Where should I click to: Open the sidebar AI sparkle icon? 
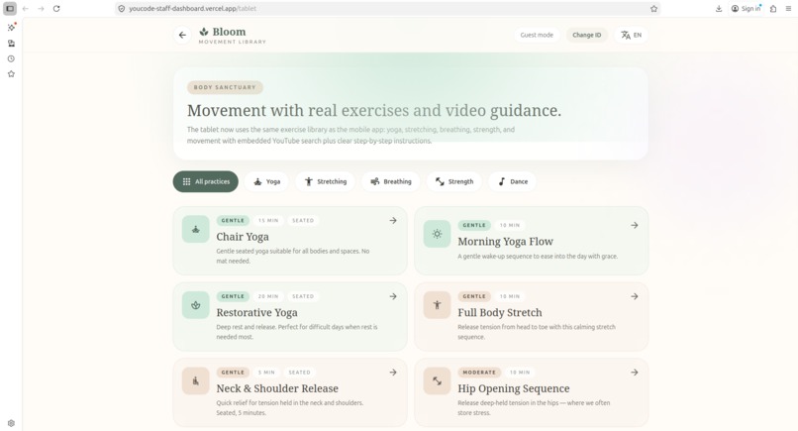tap(11, 28)
